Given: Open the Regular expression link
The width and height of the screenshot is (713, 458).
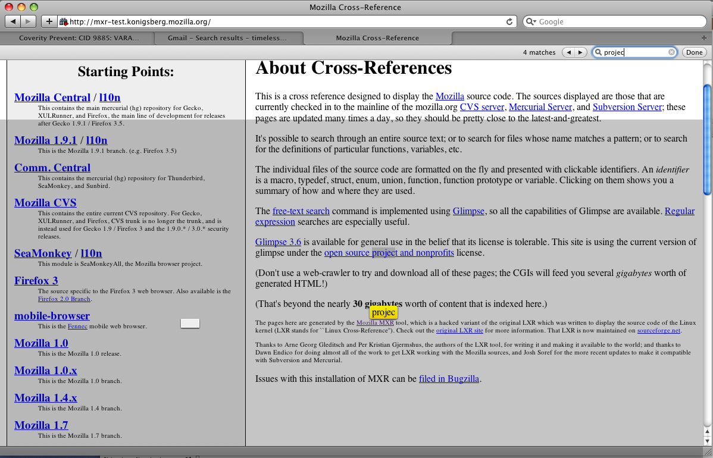Looking at the screenshot, I should coord(679,211).
